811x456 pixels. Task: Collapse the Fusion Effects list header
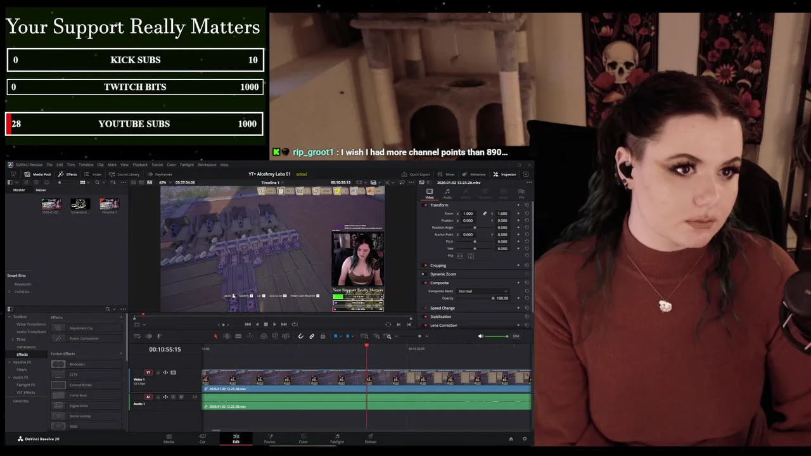[x=121, y=354]
